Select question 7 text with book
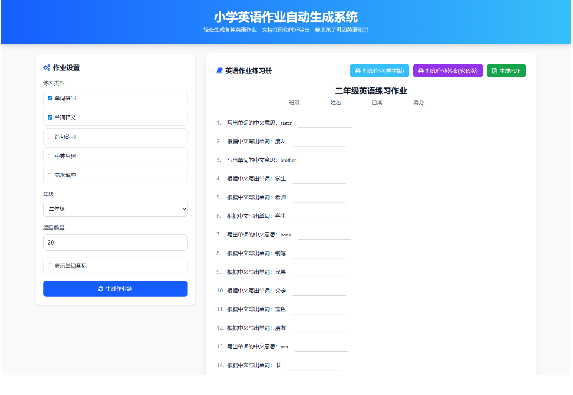573x395 pixels. (259, 235)
